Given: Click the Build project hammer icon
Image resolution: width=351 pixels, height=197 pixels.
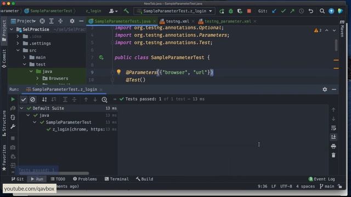Looking at the screenshot, I should [x=126, y=11].
